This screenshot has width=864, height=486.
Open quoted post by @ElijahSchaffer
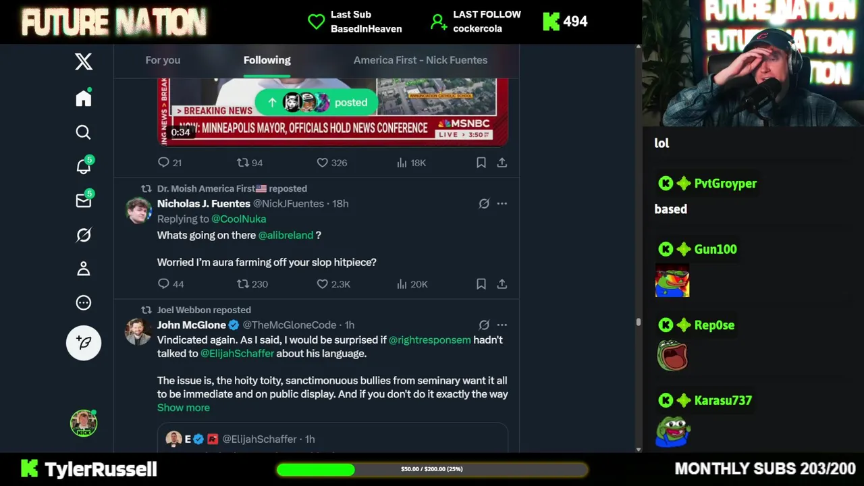[x=332, y=438]
